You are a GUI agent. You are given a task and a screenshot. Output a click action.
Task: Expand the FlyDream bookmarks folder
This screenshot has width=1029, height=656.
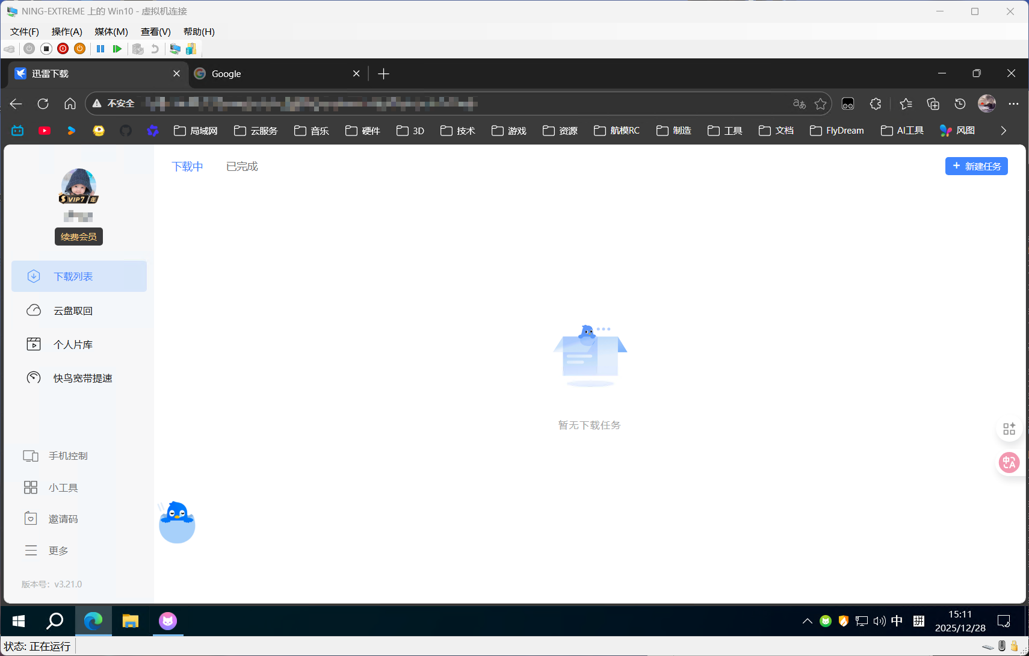coord(837,131)
